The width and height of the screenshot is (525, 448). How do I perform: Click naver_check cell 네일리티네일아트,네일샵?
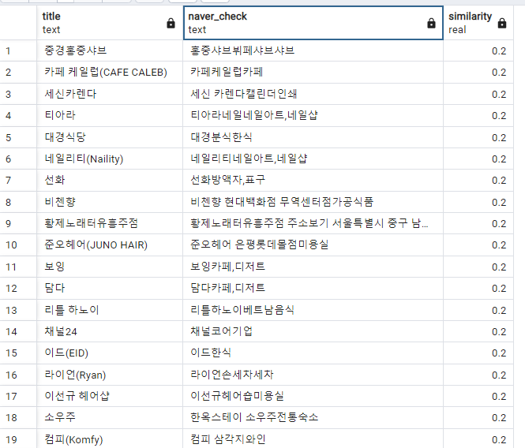tap(313, 159)
